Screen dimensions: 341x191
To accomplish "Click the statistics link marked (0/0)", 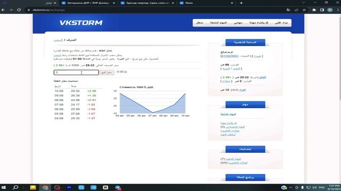I will tap(238, 163).
